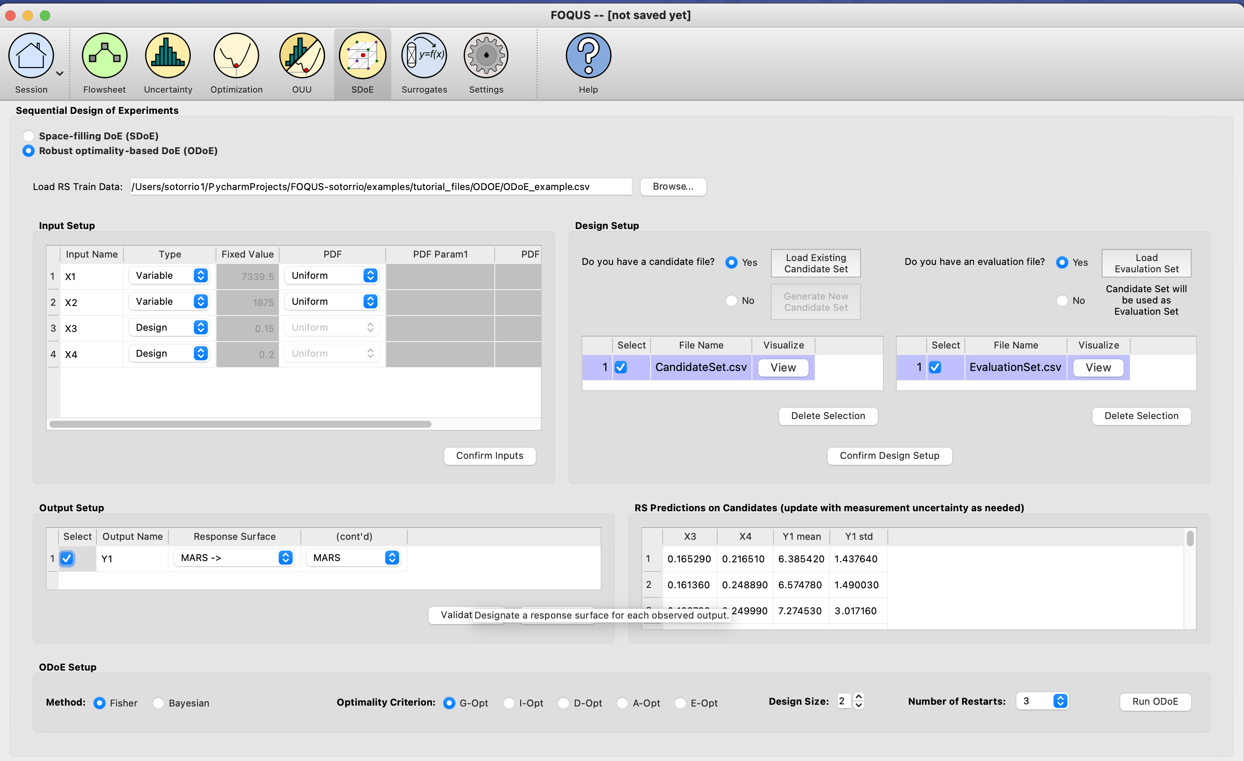
Task: Click the 6.385420 Y1 mean cell
Action: point(801,559)
